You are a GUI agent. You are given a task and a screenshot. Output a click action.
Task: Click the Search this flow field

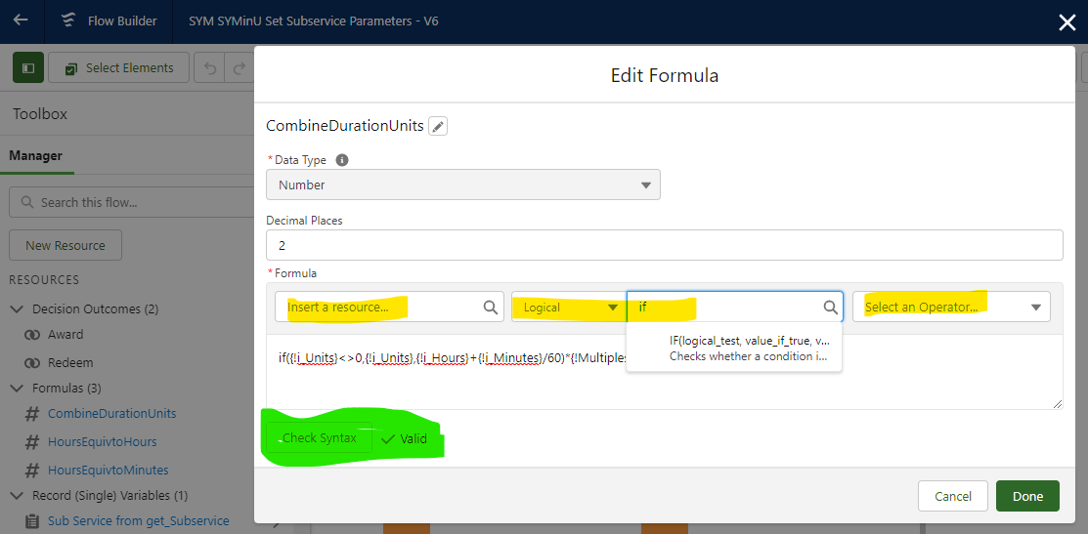click(132, 203)
